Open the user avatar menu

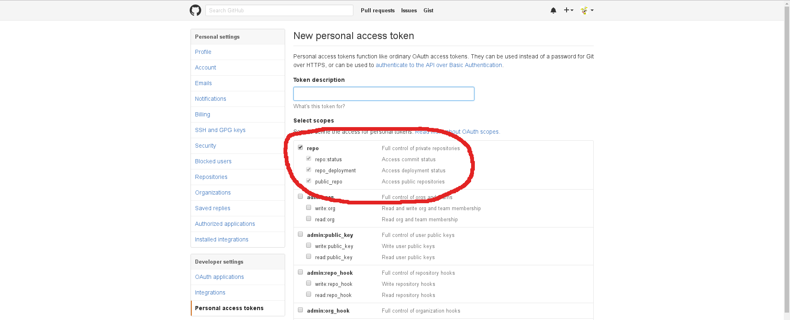[x=587, y=10]
